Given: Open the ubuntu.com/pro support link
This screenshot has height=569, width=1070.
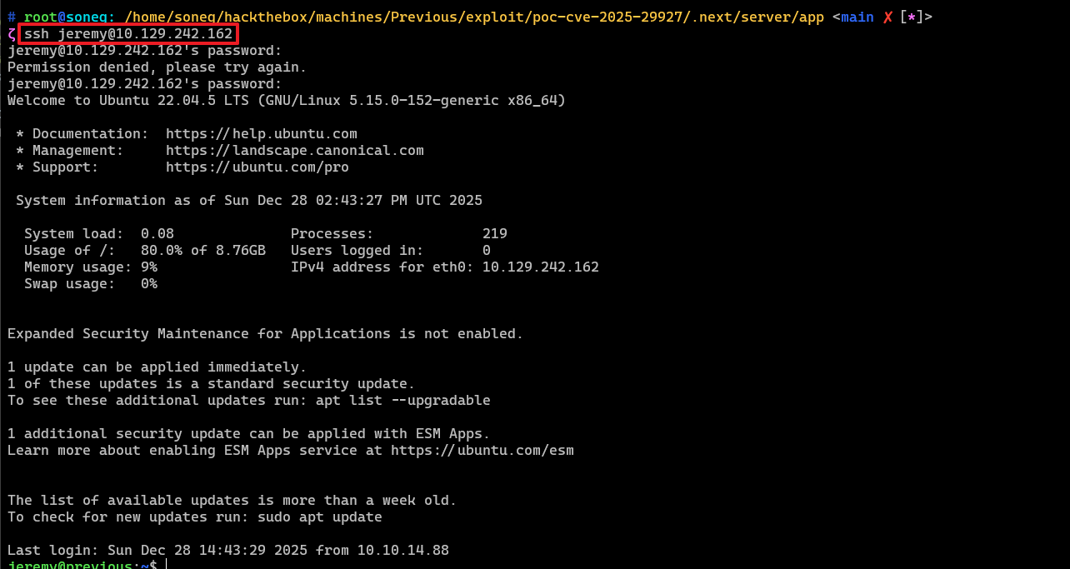Looking at the screenshot, I should [257, 167].
